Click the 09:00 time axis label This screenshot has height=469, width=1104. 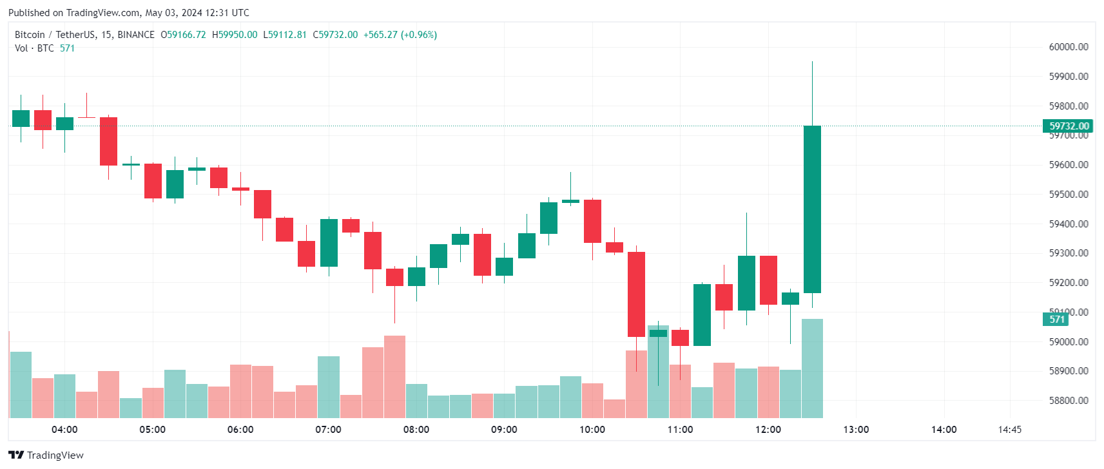(x=504, y=430)
